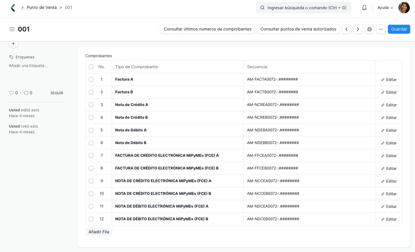
Task: Check row 5 Nota de Débito A
Action: tap(91, 130)
